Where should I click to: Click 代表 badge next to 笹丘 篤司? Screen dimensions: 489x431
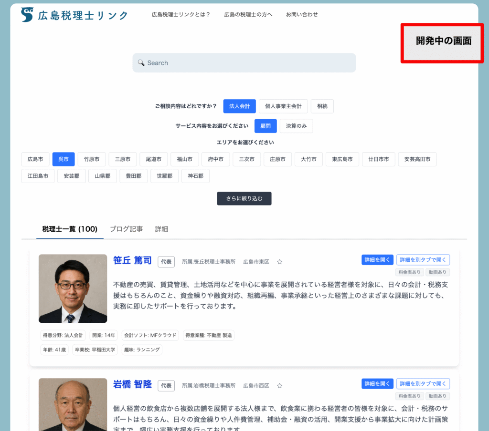(x=166, y=262)
